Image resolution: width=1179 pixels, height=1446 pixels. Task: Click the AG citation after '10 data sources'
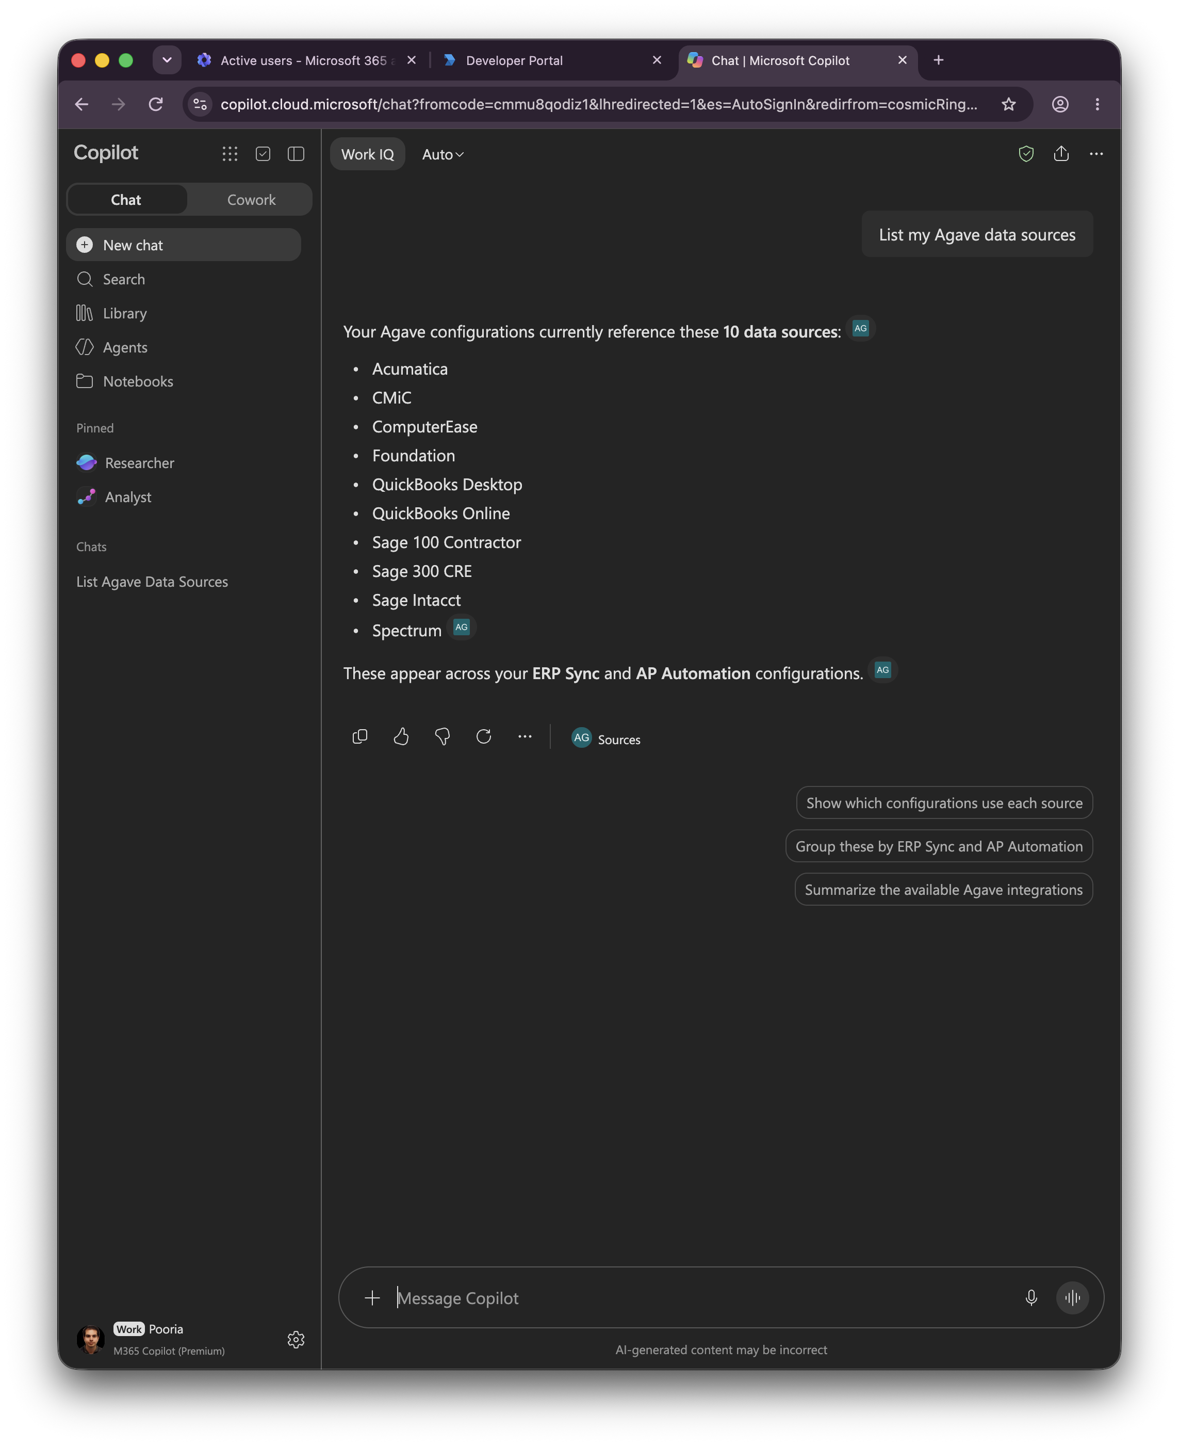[x=860, y=328]
